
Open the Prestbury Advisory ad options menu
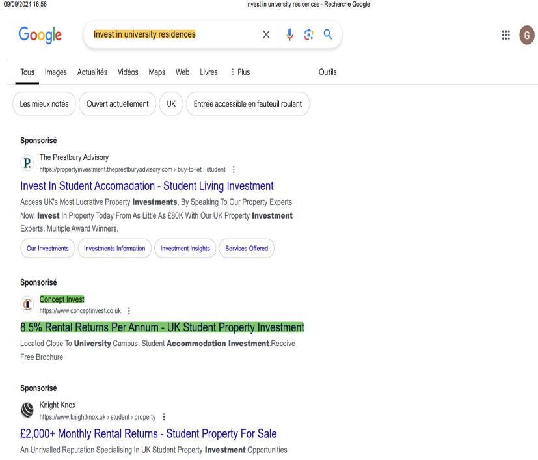(x=234, y=169)
